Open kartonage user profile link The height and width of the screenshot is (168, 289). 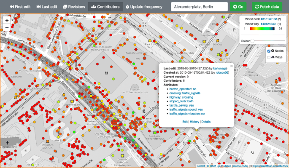(220, 68)
